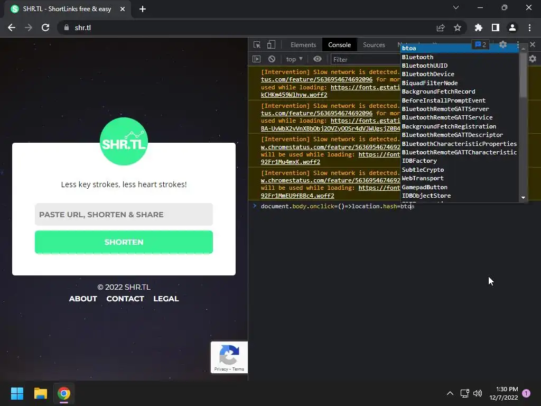Screen dimensions: 541x406
Task: Open the ABOUT footer link
Action: pos(83,299)
